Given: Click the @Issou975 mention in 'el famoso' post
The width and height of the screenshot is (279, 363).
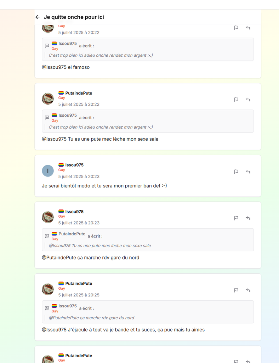Looking at the screenshot, I should click(x=54, y=67).
